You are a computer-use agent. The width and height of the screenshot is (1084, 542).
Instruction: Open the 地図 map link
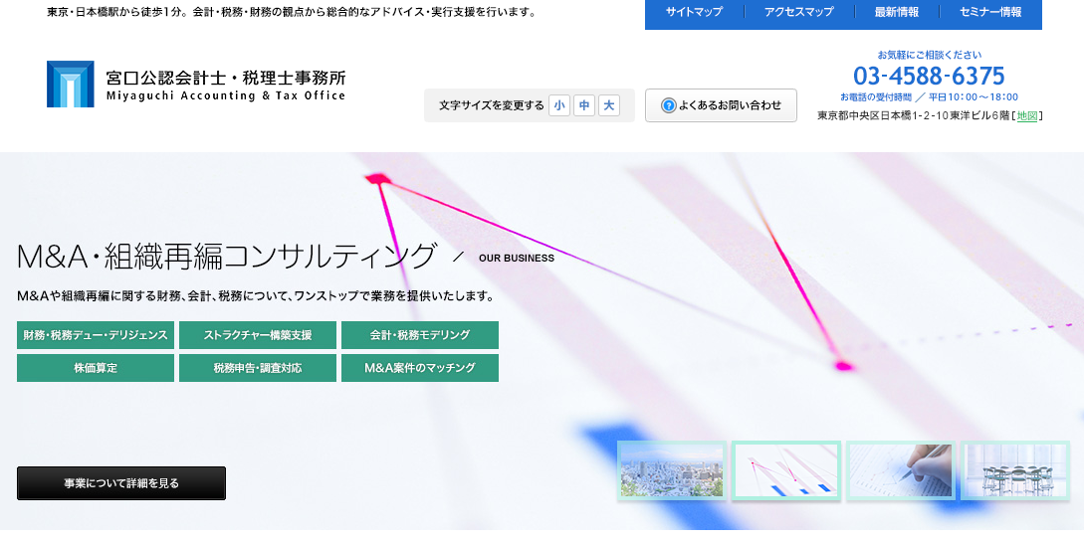point(1027,115)
